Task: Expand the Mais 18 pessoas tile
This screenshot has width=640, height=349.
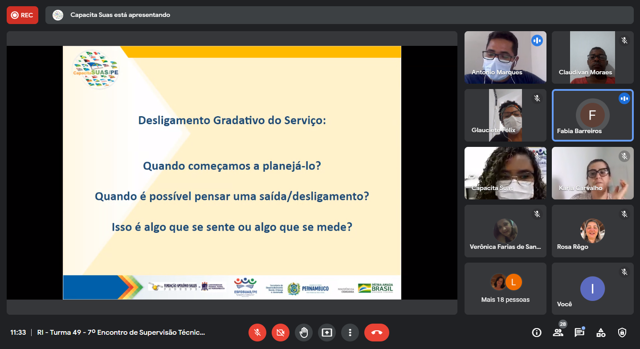Action: 505,288
